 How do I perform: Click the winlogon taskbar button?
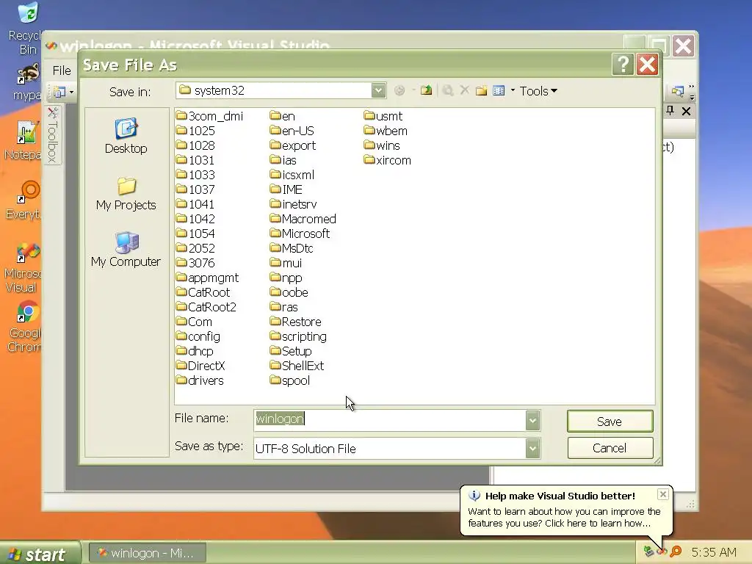coord(148,553)
